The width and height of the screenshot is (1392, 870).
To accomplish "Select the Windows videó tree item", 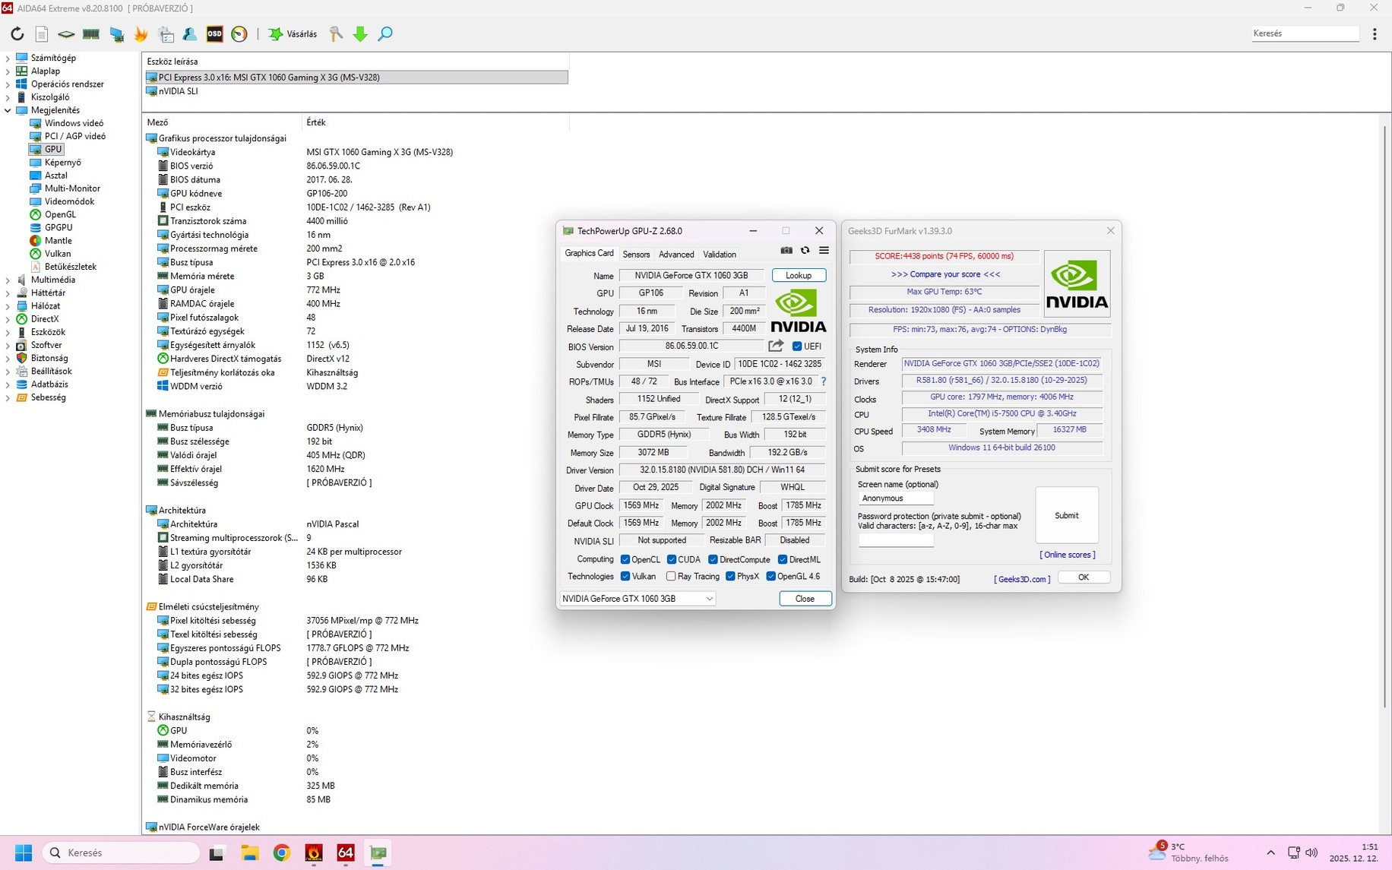I will click(74, 123).
